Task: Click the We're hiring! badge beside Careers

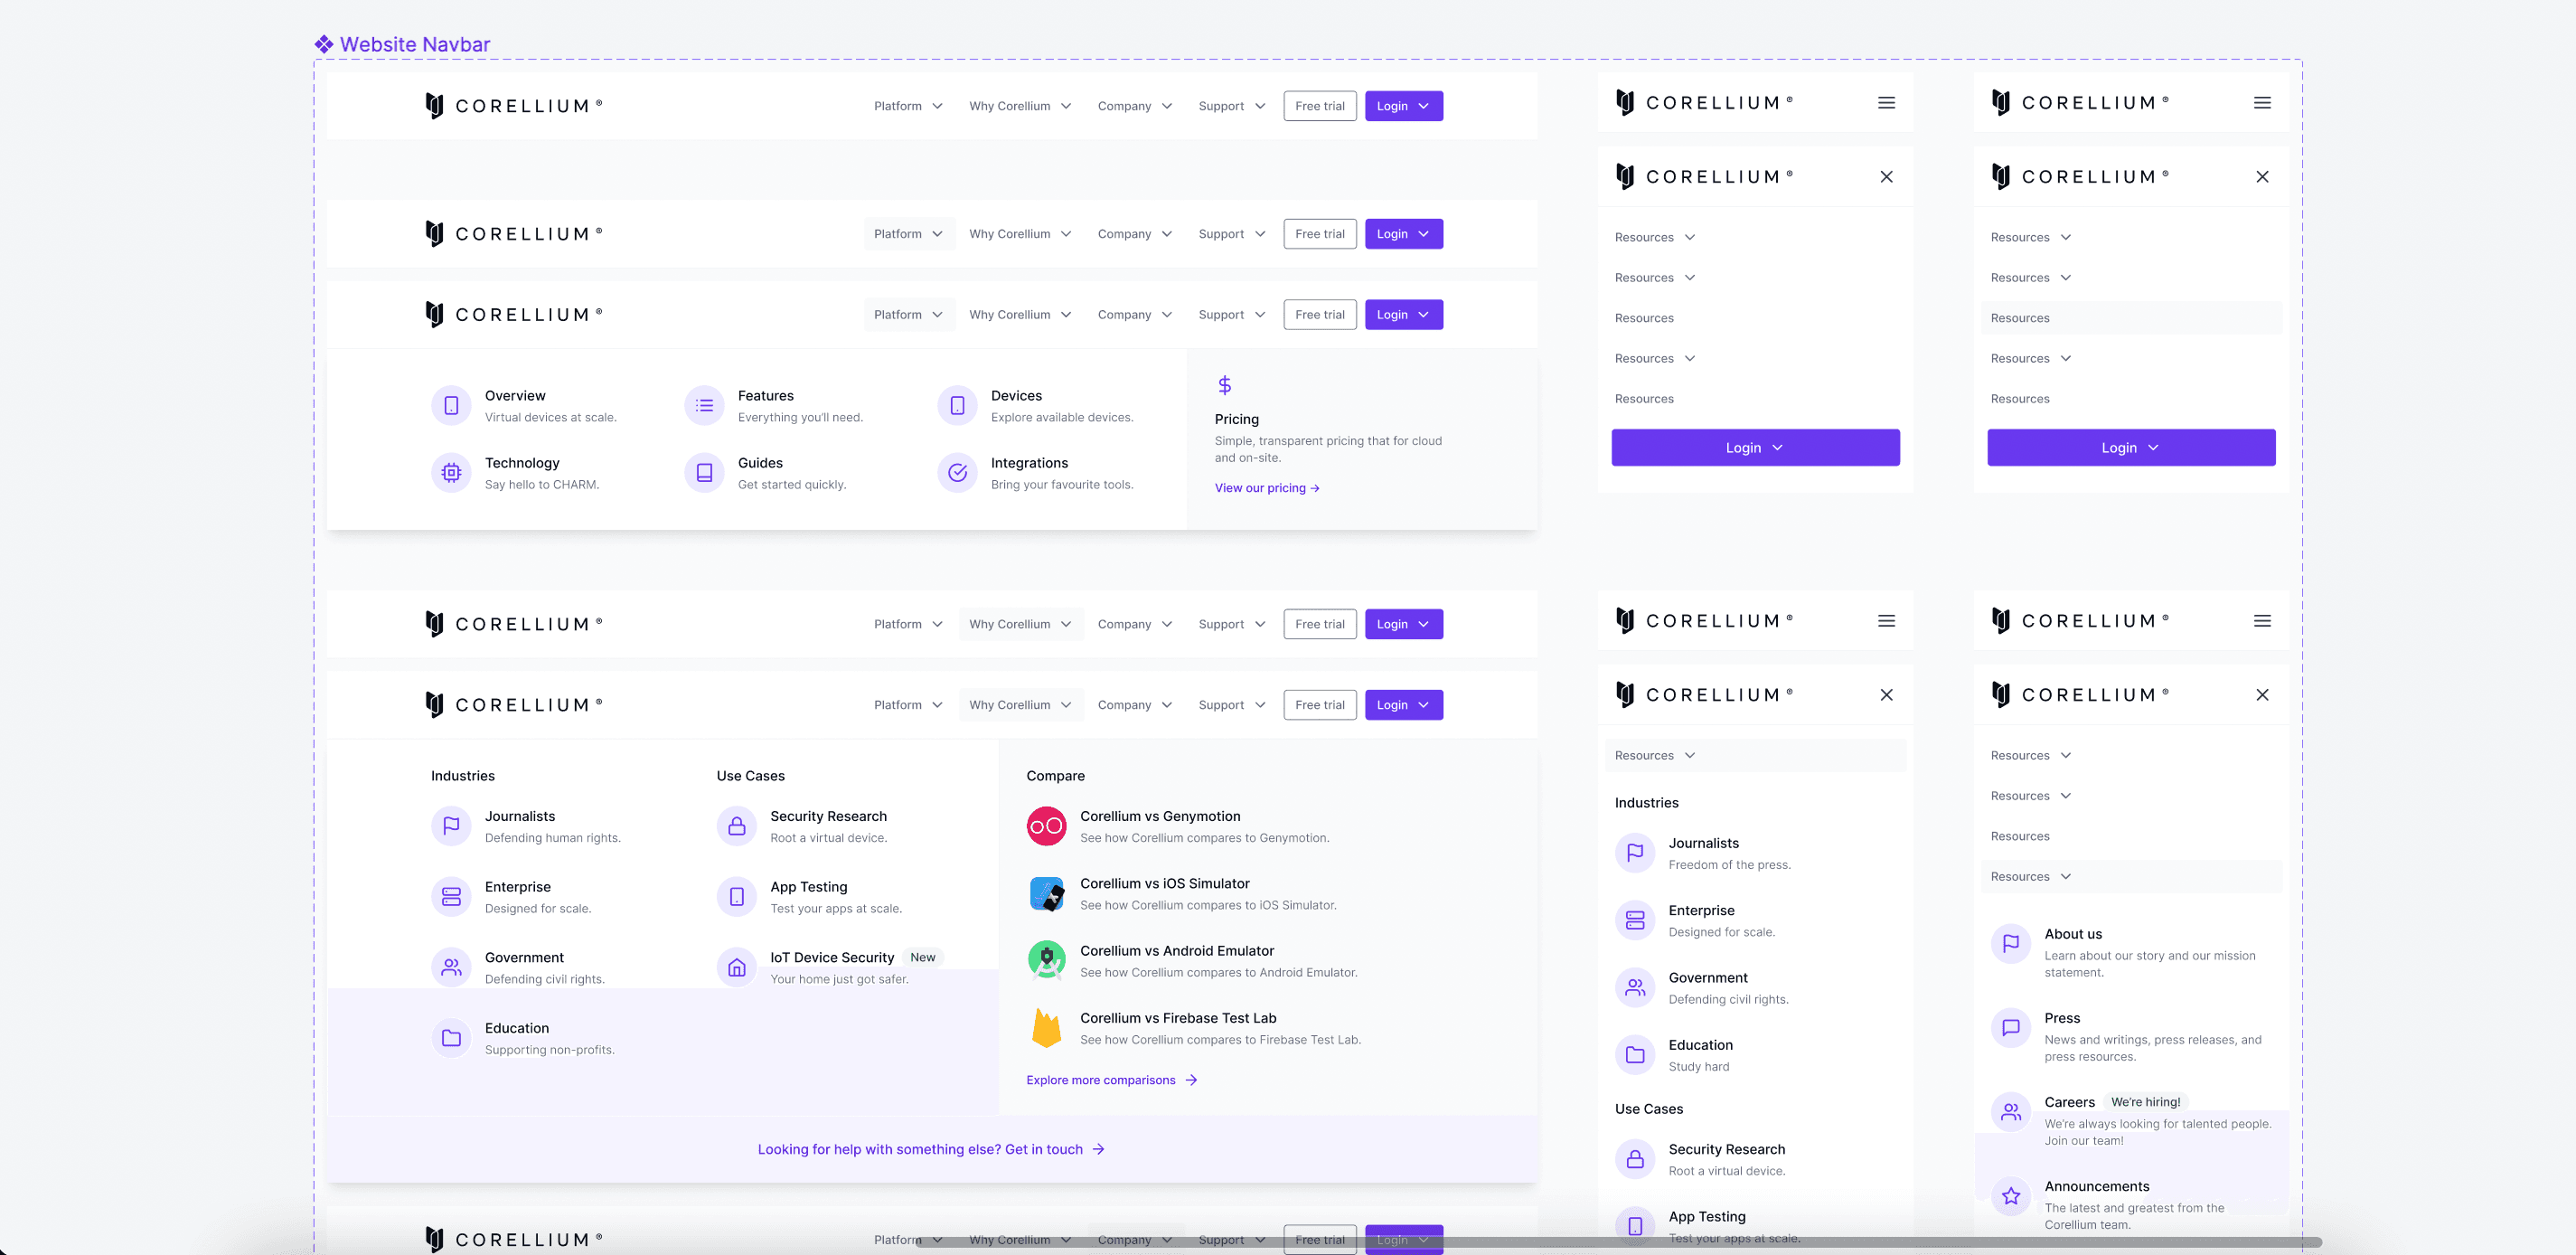Action: click(2145, 1102)
